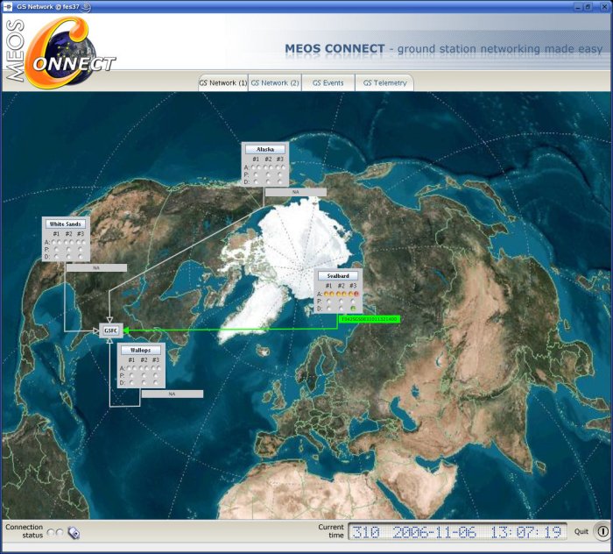Click White Sands' P #3 status light
The height and width of the screenshot is (554, 613).
tap(81, 248)
